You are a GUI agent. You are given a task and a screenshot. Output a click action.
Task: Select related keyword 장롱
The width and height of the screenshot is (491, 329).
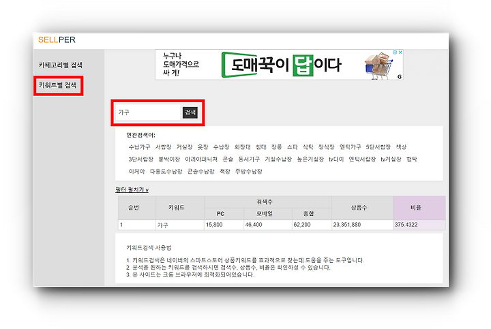[276, 147]
